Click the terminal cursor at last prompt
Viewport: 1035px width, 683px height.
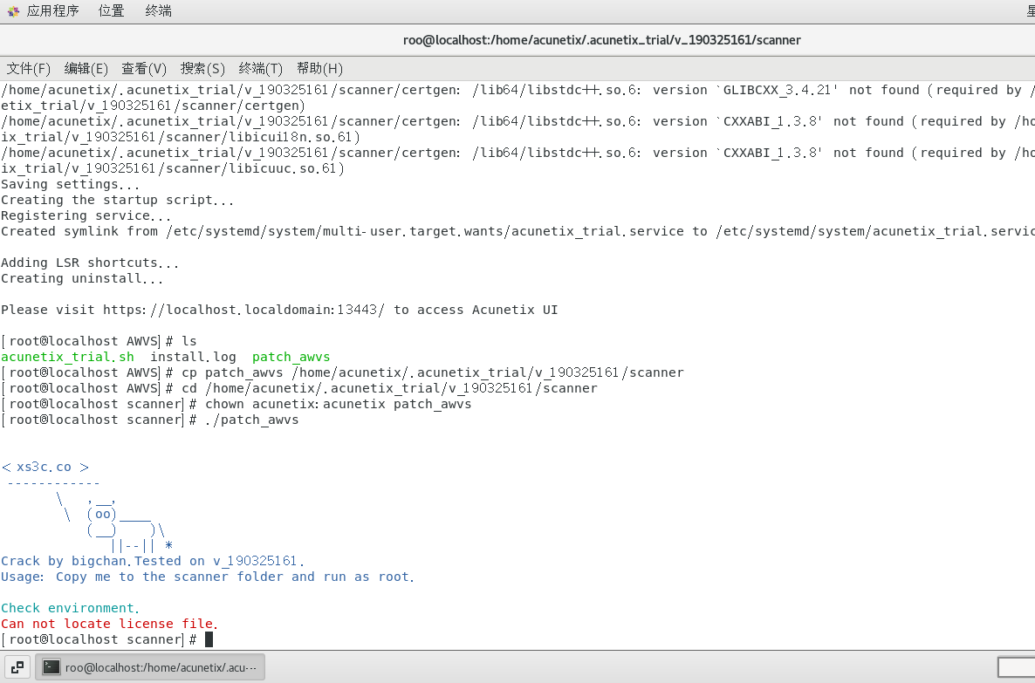tap(209, 639)
